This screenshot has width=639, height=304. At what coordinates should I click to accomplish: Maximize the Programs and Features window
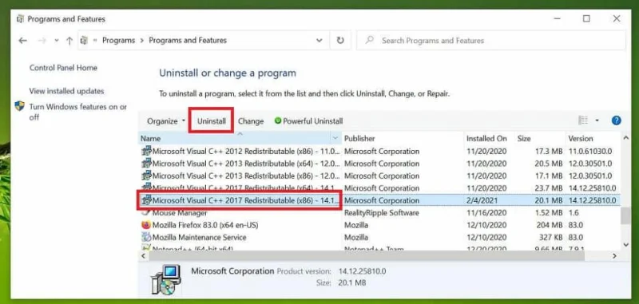coord(586,18)
